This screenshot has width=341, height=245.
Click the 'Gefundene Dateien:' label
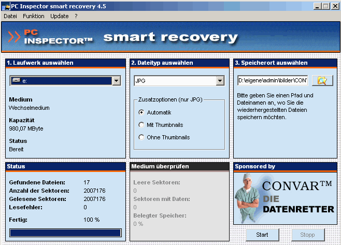pyautogui.click(x=37, y=182)
